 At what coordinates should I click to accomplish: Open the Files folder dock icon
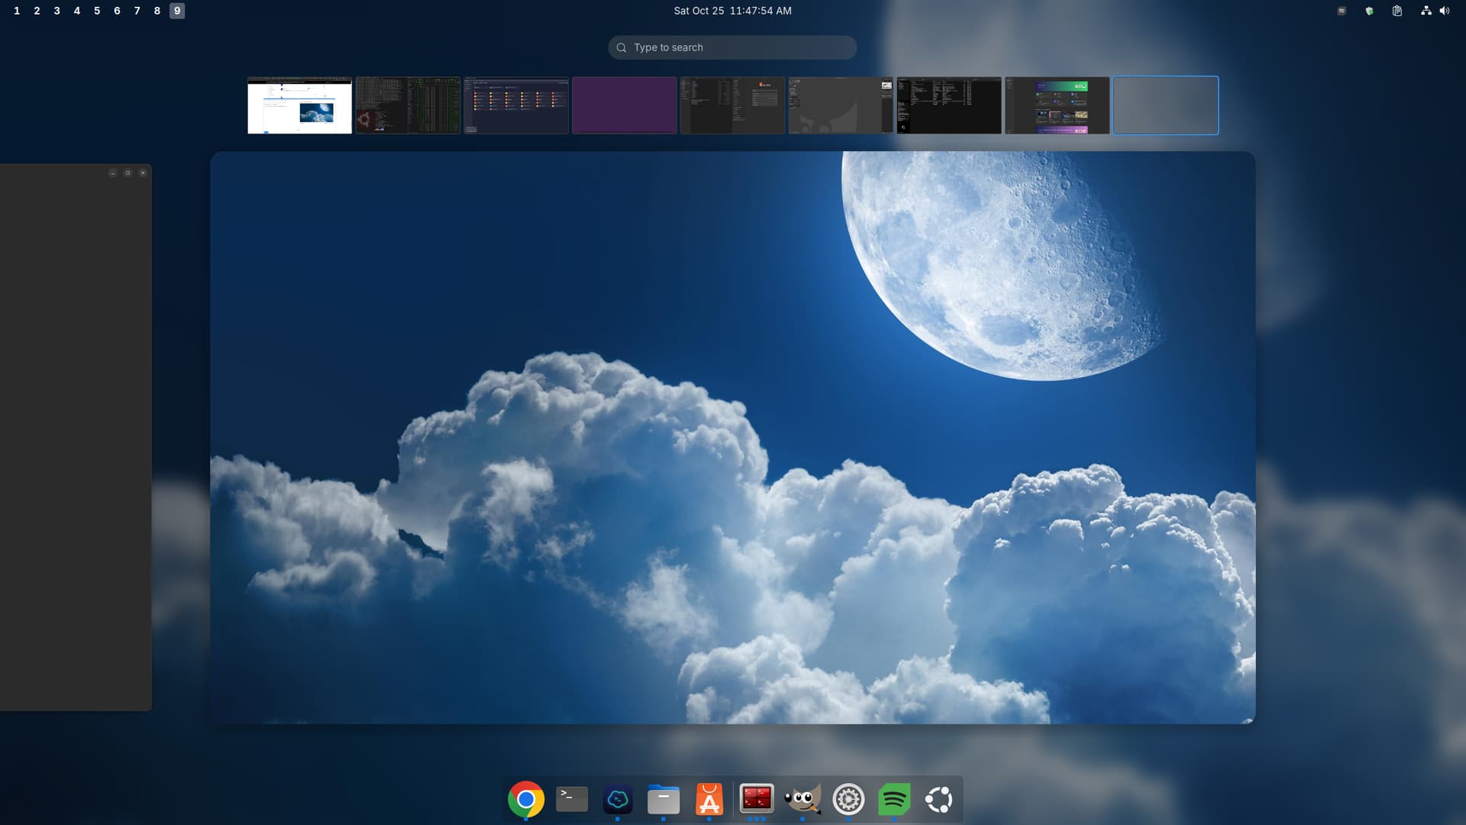(x=663, y=799)
